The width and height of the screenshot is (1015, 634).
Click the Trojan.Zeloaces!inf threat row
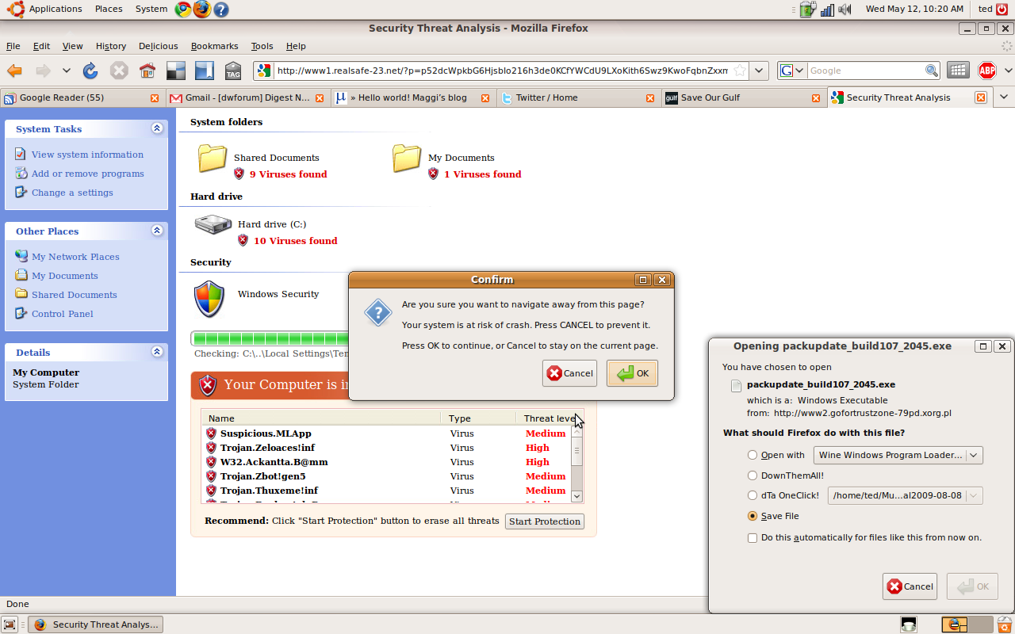[x=388, y=448]
